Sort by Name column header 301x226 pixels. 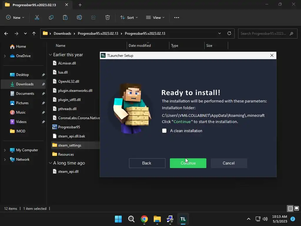coord(61,46)
